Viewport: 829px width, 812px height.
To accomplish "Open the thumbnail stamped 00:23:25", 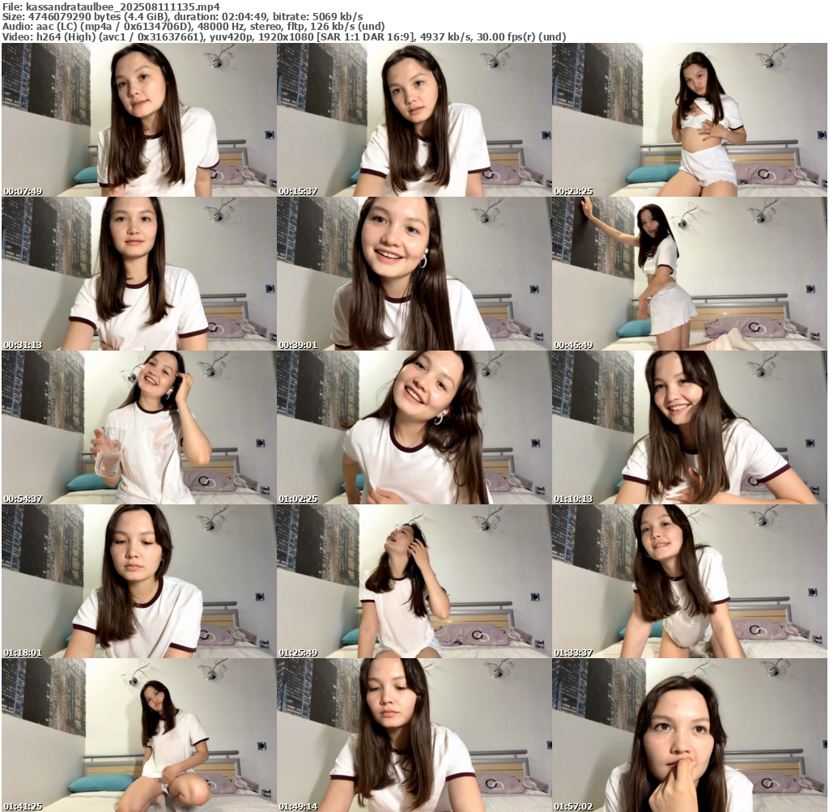I will 690,120.
